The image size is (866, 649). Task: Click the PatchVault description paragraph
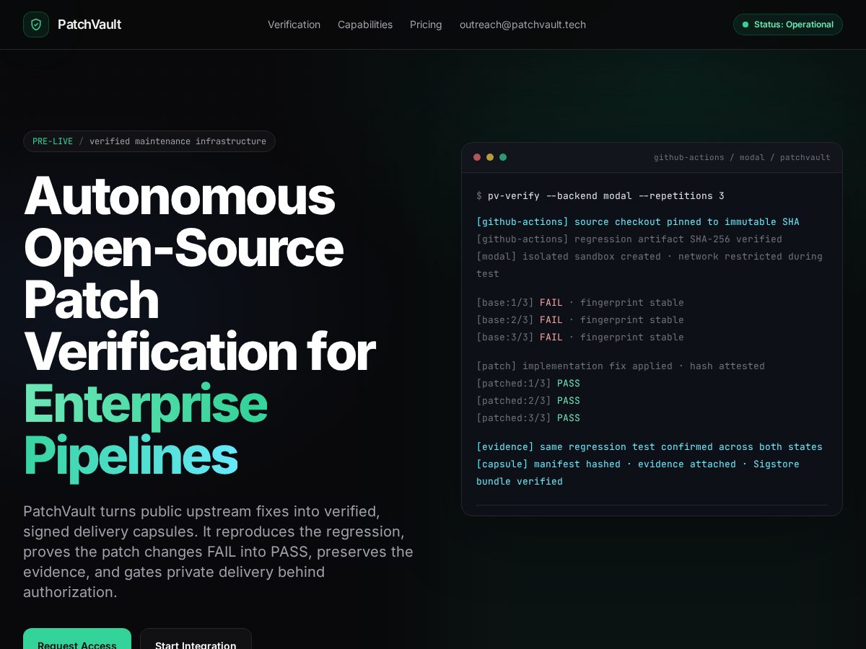tap(219, 552)
